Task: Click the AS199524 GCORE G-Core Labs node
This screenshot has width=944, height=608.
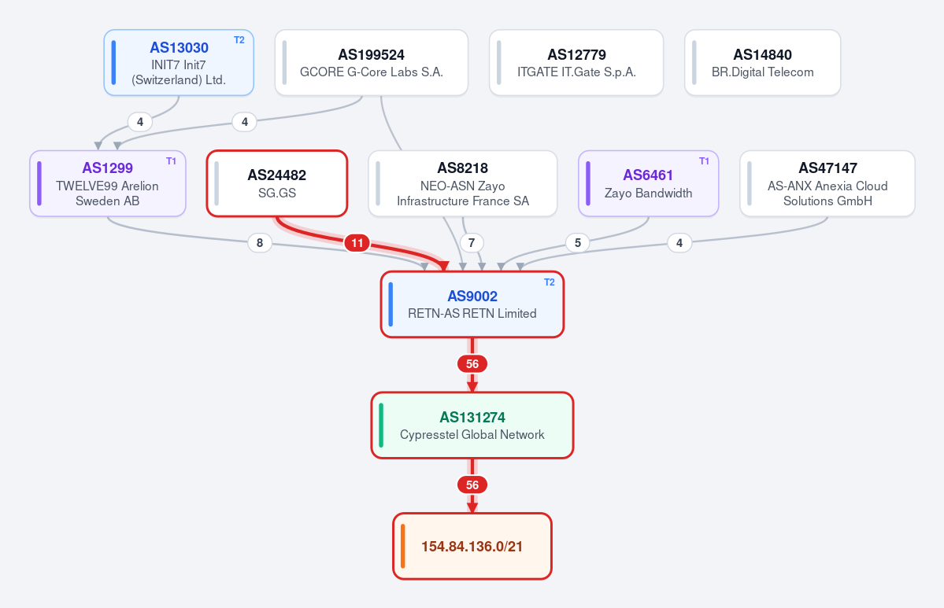Action: [x=372, y=63]
